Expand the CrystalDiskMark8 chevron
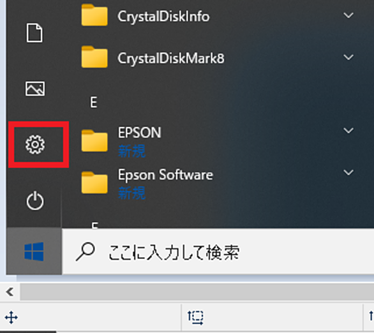 click(x=348, y=57)
